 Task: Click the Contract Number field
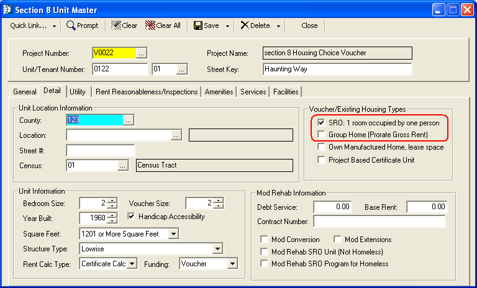pyautogui.click(x=379, y=222)
